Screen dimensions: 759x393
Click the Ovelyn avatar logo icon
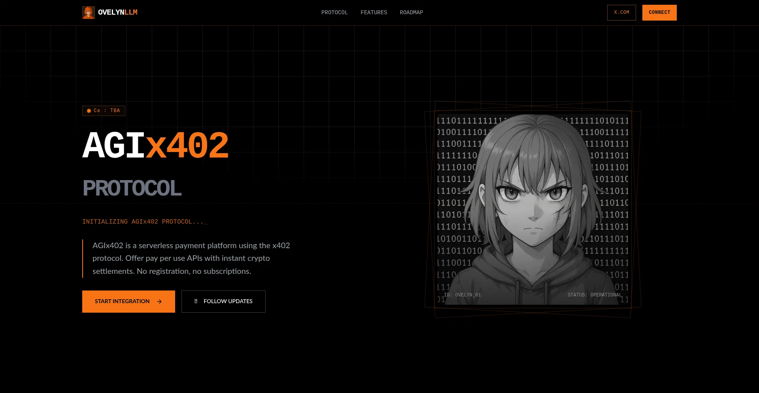pos(88,13)
